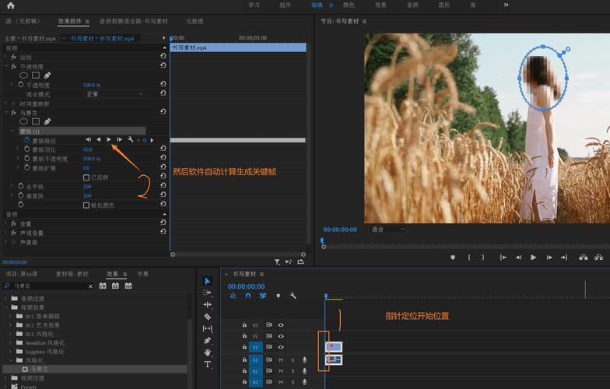Pick pen mask tool under 马赛克 effect
The width and height of the screenshot is (610, 389).
click(47, 121)
